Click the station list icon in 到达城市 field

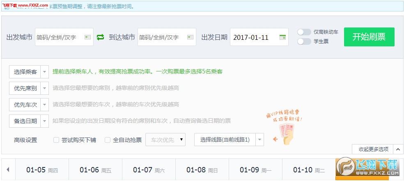tap(190, 37)
